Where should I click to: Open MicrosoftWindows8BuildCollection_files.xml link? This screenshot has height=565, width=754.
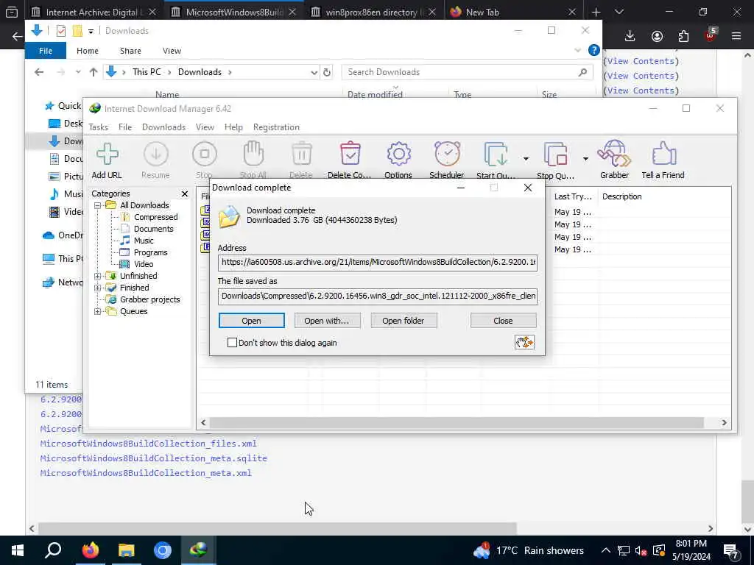pyautogui.click(x=149, y=444)
